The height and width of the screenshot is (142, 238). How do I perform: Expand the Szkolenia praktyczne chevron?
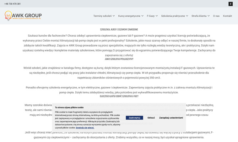click(x=187, y=16)
